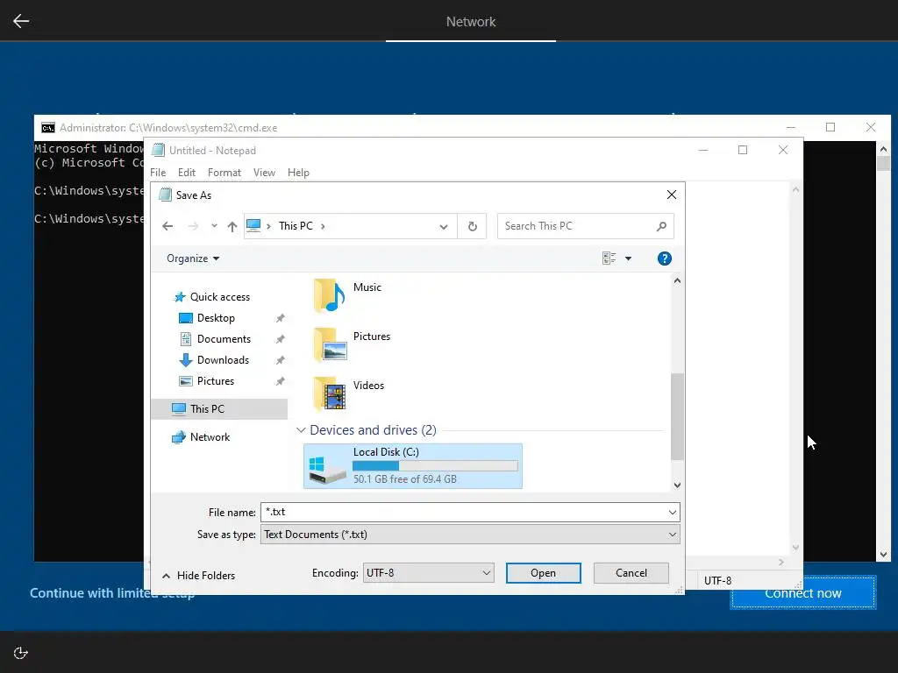Click the forward arrow in Save As dialog
This screenshot has width=898, height=673.
coord(193,226)
